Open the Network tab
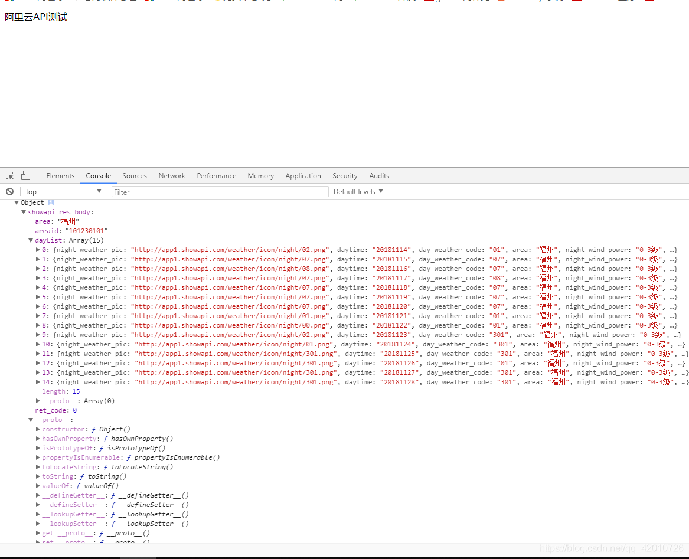Viewport: 689px width, 559px height. 172,176
